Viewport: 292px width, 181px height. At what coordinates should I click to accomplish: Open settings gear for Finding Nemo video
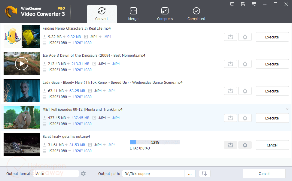pos(245,37)
